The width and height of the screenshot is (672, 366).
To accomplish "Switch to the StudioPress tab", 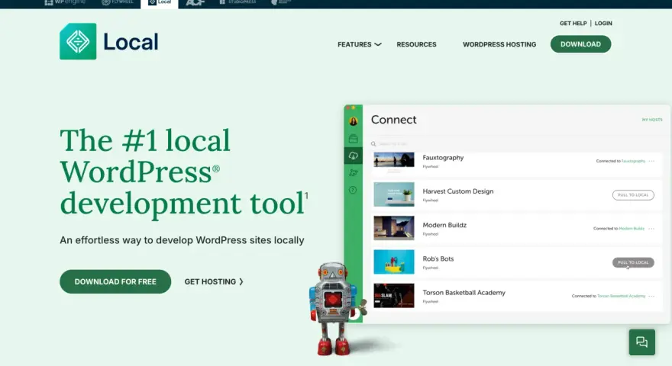I will point(237,2).
